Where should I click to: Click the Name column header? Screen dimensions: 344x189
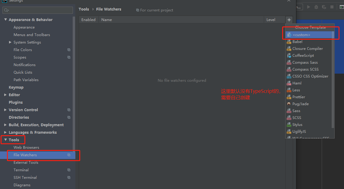tap(181, 20)
